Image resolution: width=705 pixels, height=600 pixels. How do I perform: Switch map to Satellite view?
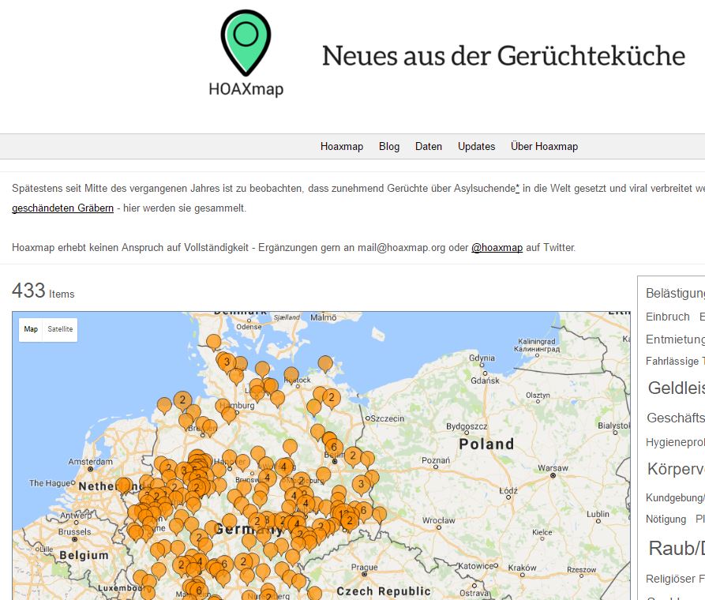click(x=60, y=329)
